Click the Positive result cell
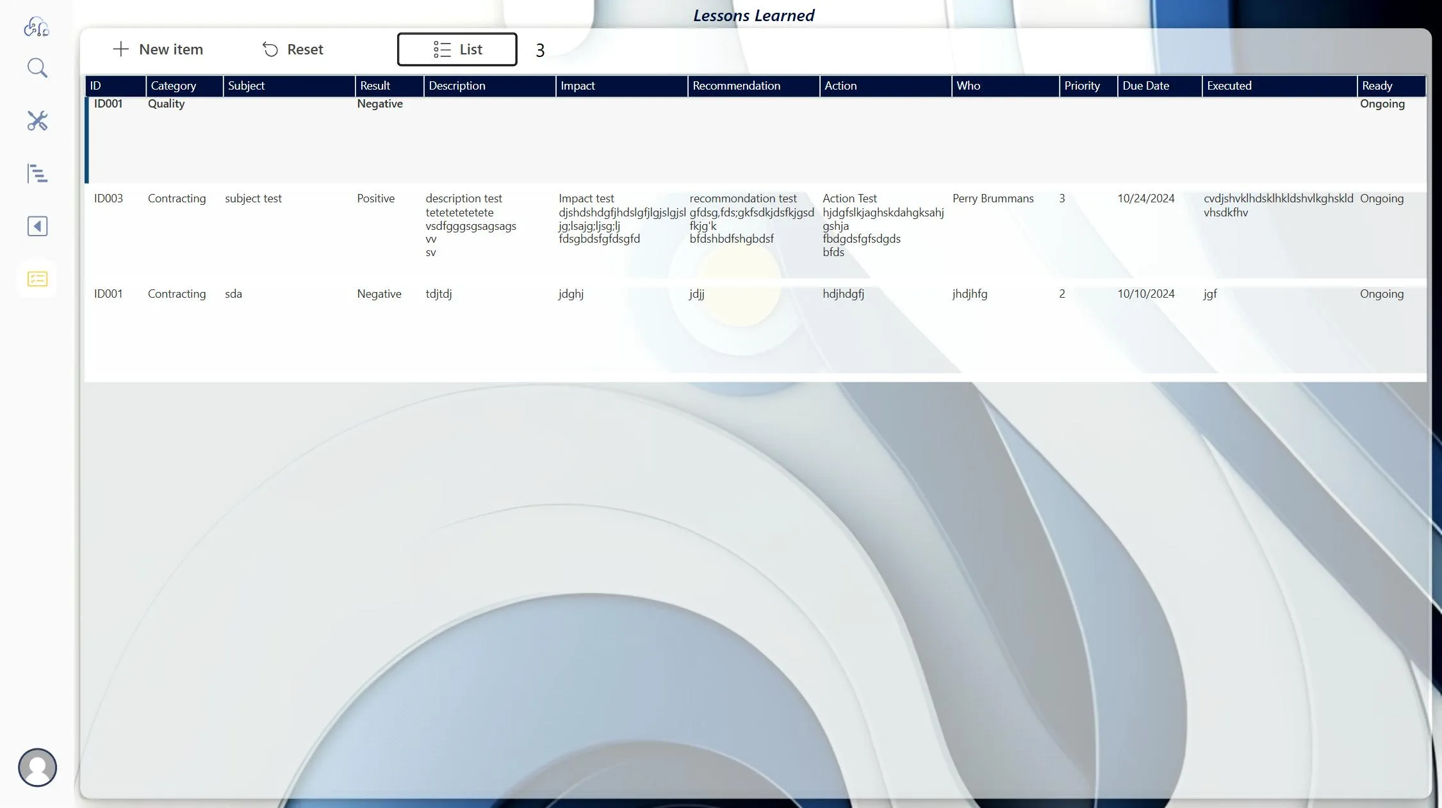 point(375,198)
